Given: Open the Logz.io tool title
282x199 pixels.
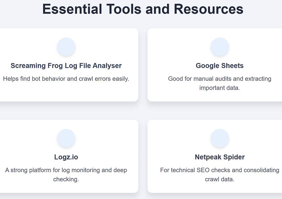Looking at the screenshot, I should click(66, 157).
